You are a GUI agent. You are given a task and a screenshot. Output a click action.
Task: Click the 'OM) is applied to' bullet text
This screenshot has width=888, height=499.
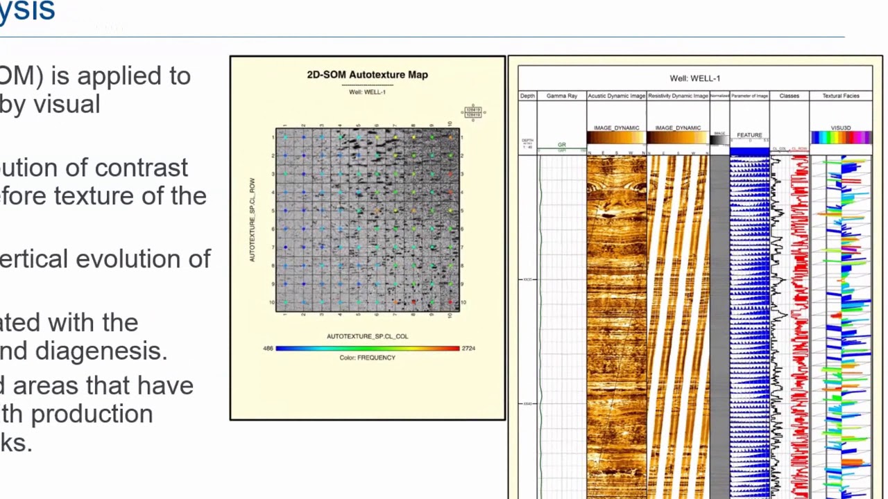point(95,76)
